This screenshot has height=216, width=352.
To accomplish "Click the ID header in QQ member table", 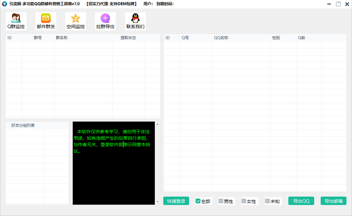I will coord(167,38).
